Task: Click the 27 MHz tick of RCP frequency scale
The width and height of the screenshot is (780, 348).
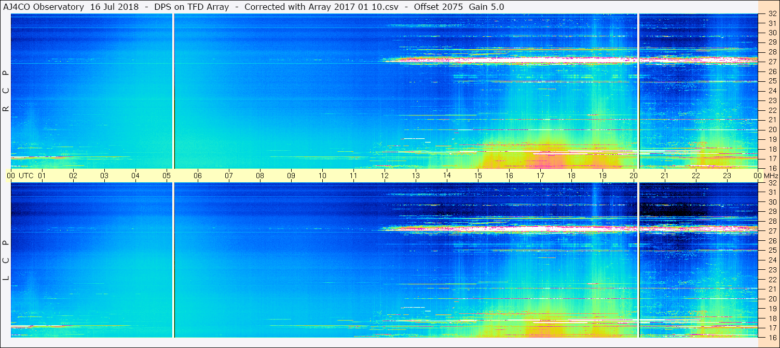Action: pos(772,62)
